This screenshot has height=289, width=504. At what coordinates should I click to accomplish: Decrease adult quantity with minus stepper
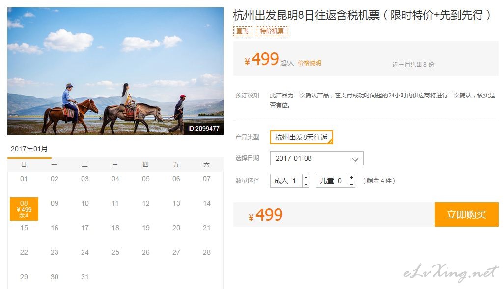pyautogui.click(x=306, y=184)
